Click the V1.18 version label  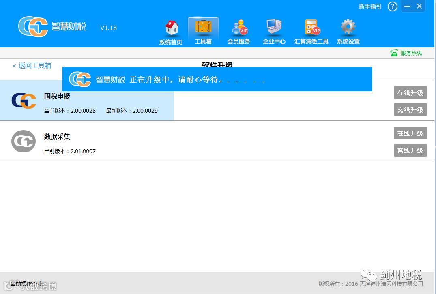108,28
